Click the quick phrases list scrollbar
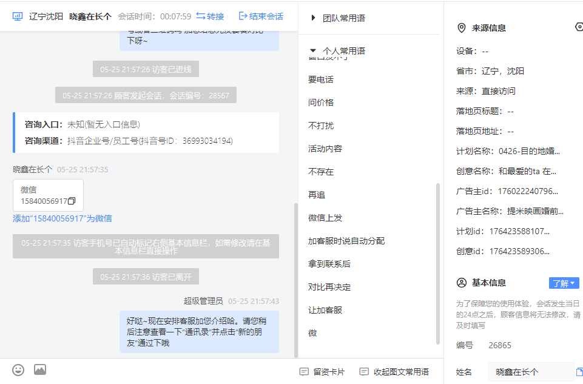 pos(437,263)
